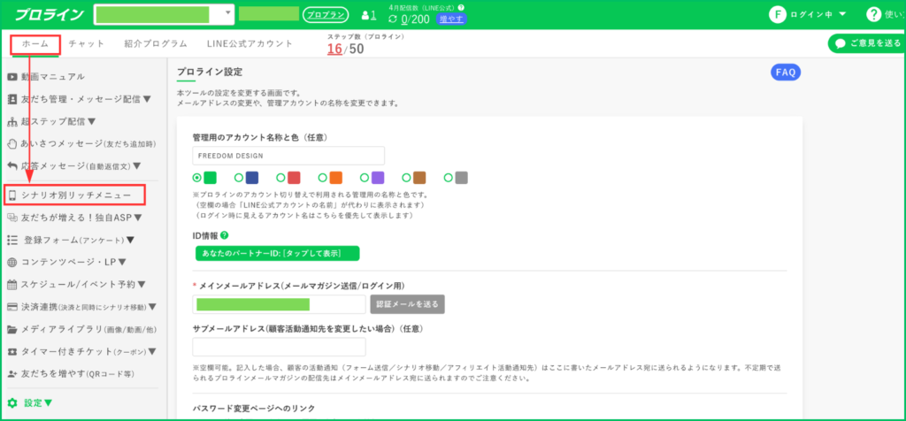Click the プロライン logo
Viewport: 906px width, 421px height.
click(x=50, y=14)
